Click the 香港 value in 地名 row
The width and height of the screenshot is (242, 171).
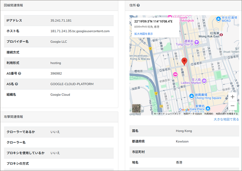[x=179, y=162]
